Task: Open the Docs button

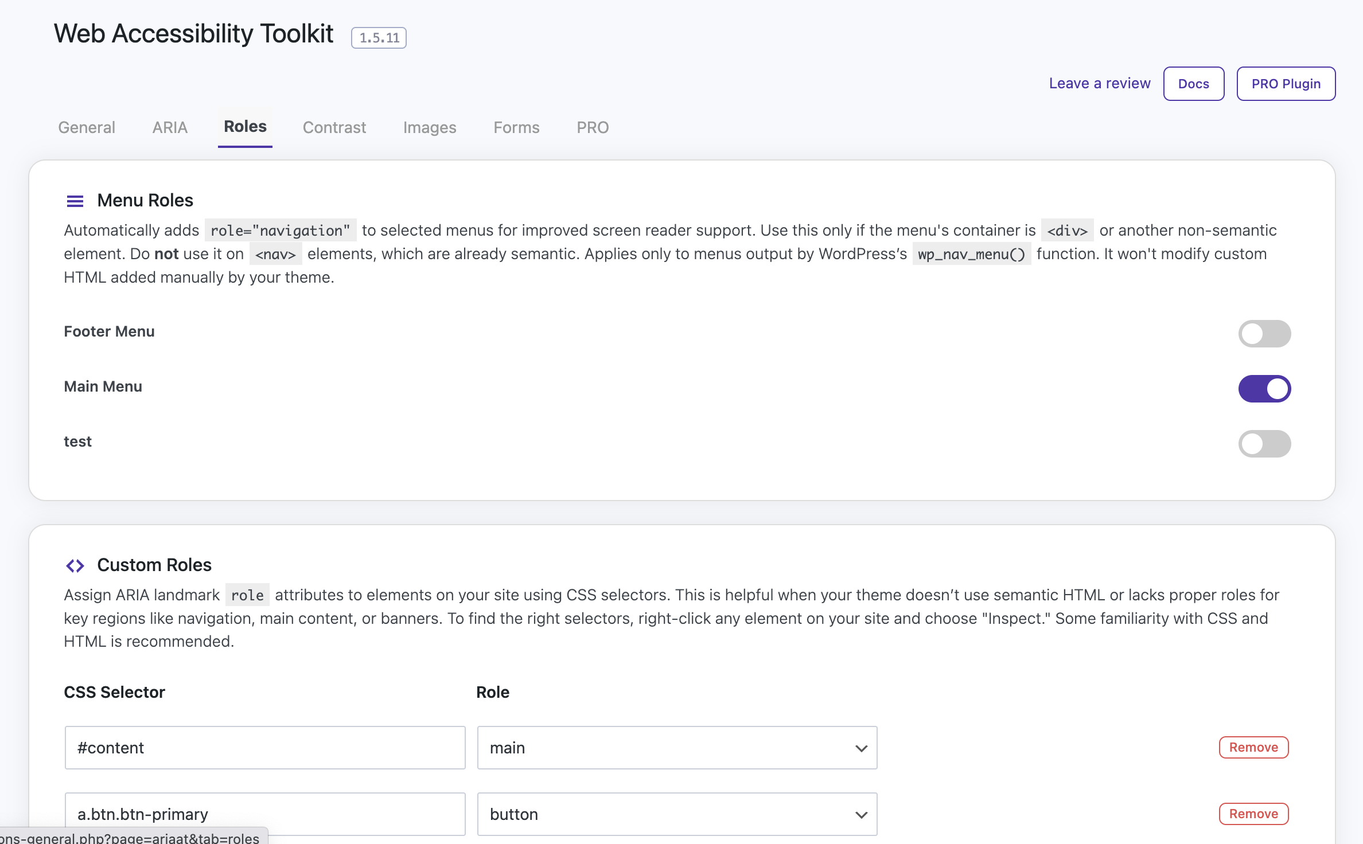Action: coord(1193,84)
